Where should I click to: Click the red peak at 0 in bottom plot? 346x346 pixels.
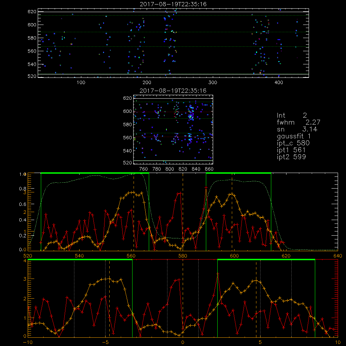[178, 280]
